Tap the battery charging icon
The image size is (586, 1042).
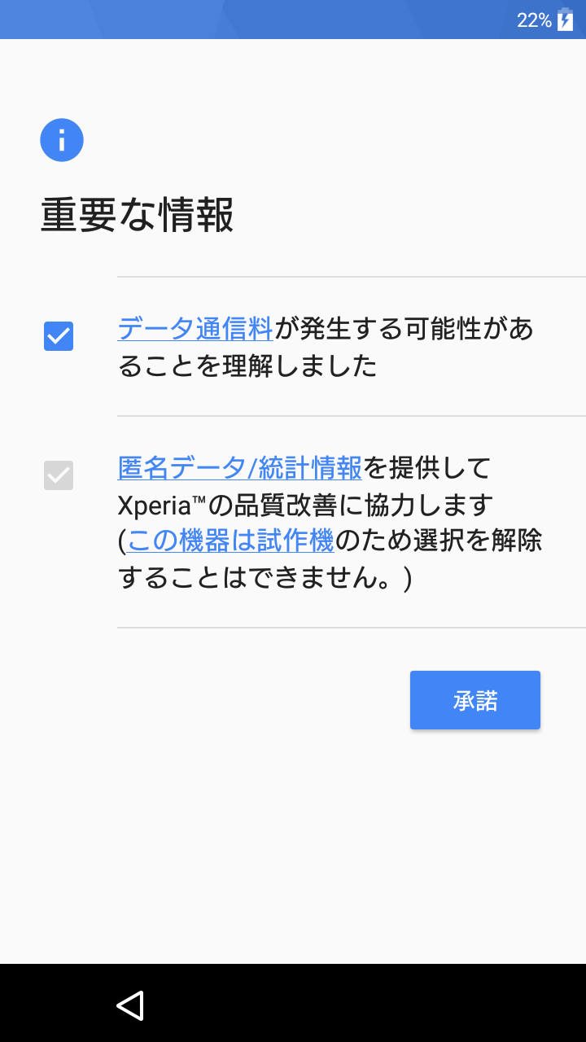565,20
